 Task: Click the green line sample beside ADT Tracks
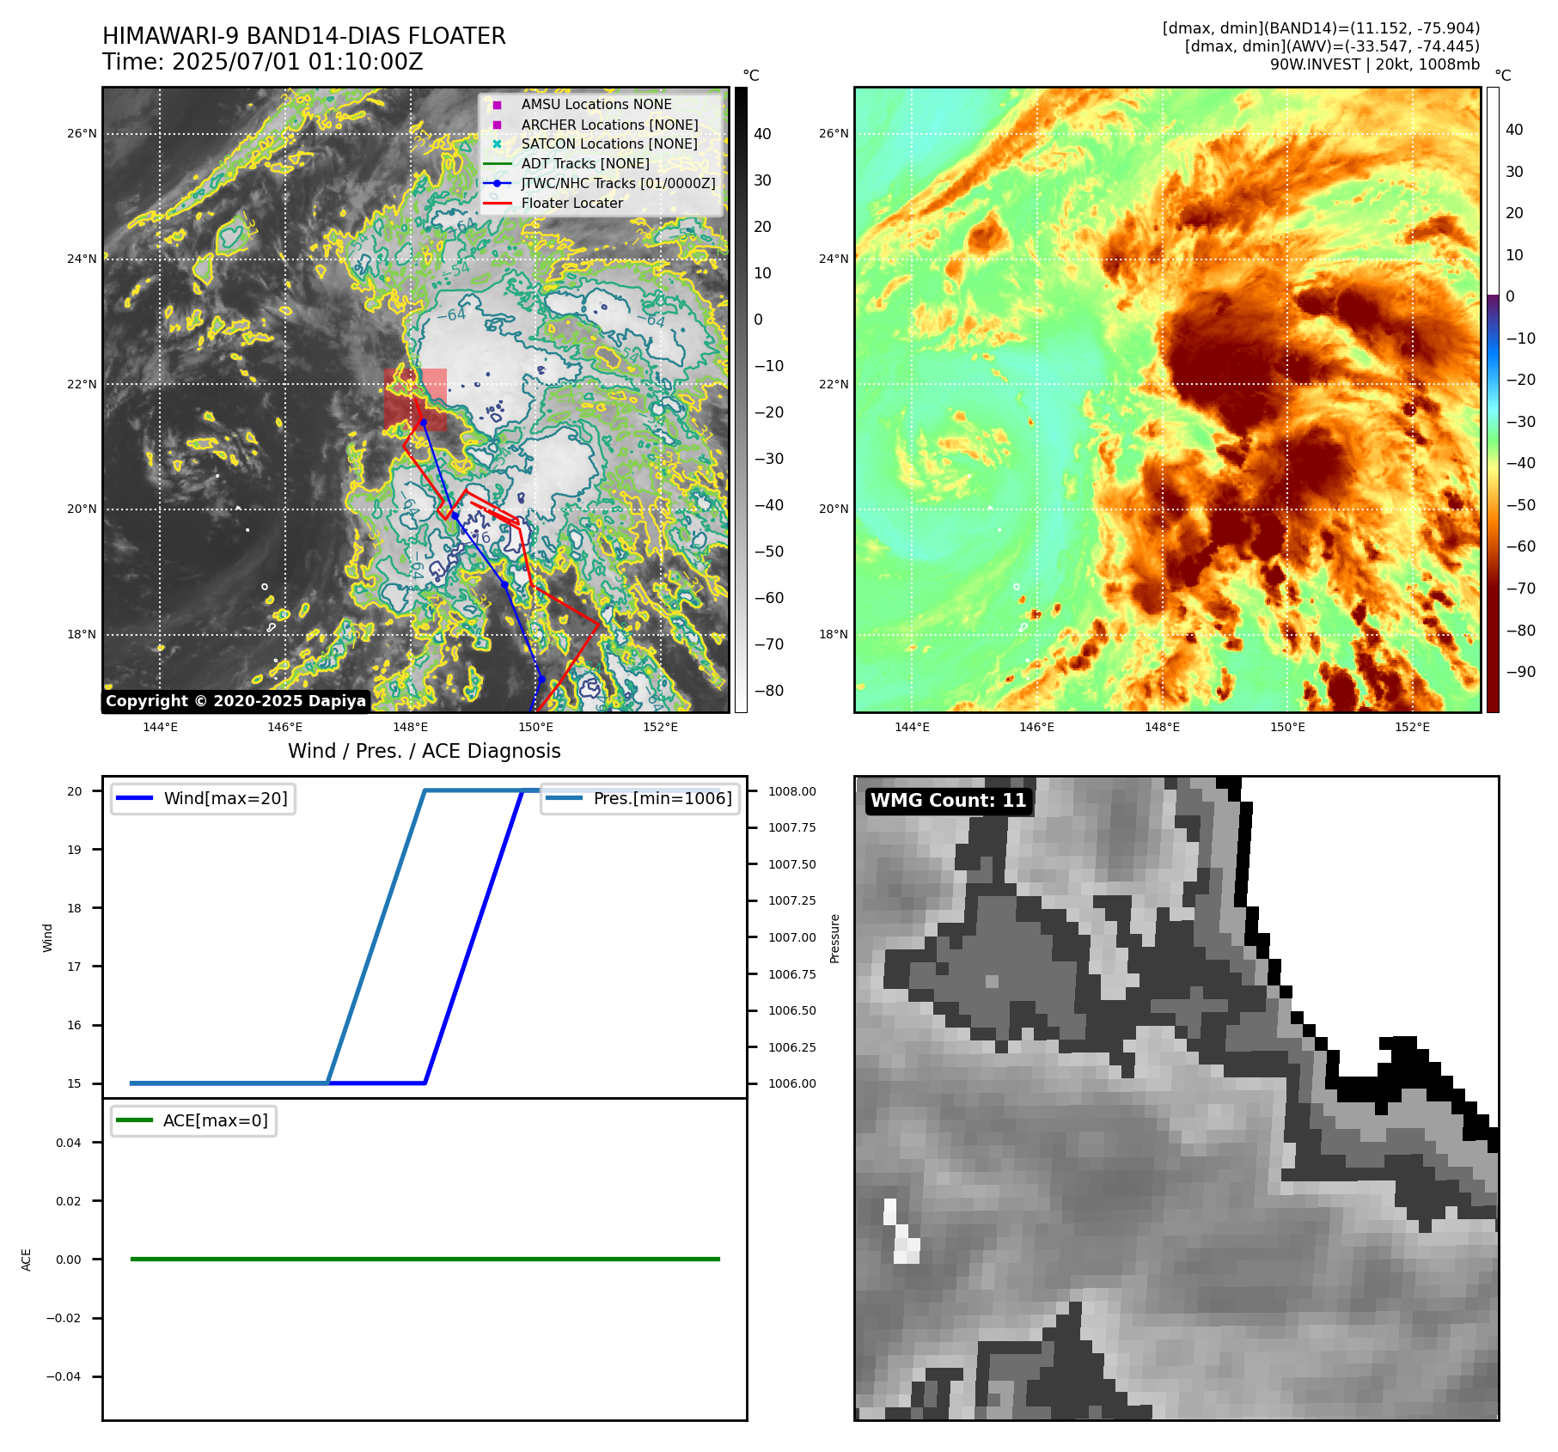(498, 163)
